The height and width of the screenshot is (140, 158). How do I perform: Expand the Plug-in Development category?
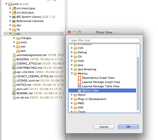click(x=72, y=99)
